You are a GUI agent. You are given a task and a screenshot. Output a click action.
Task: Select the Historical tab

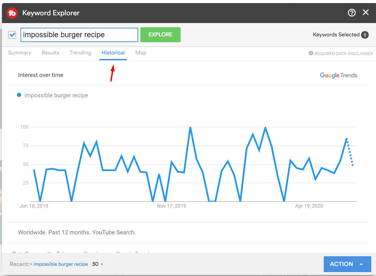coord(113,53)
